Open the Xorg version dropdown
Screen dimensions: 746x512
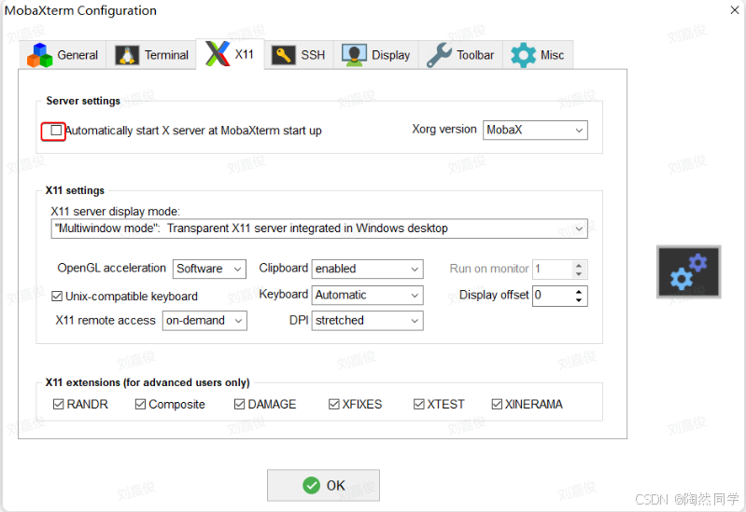(535, 131)
